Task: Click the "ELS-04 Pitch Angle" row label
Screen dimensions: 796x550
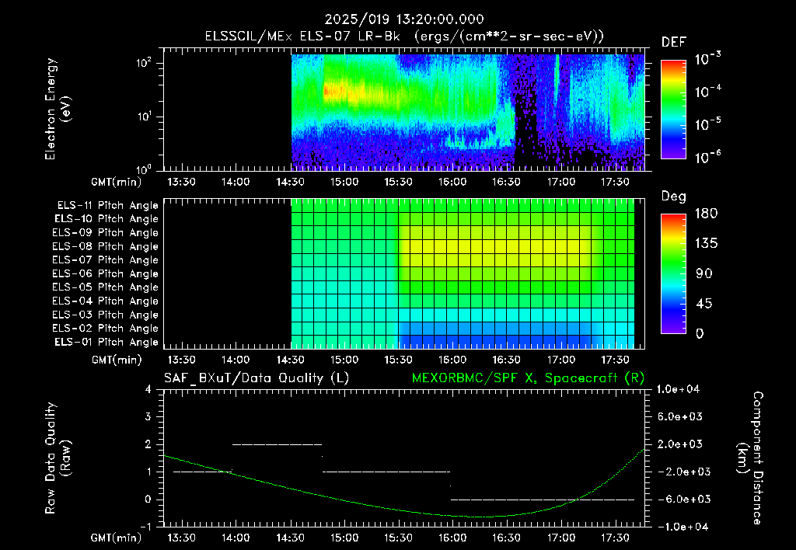Action: pos(105,301)
